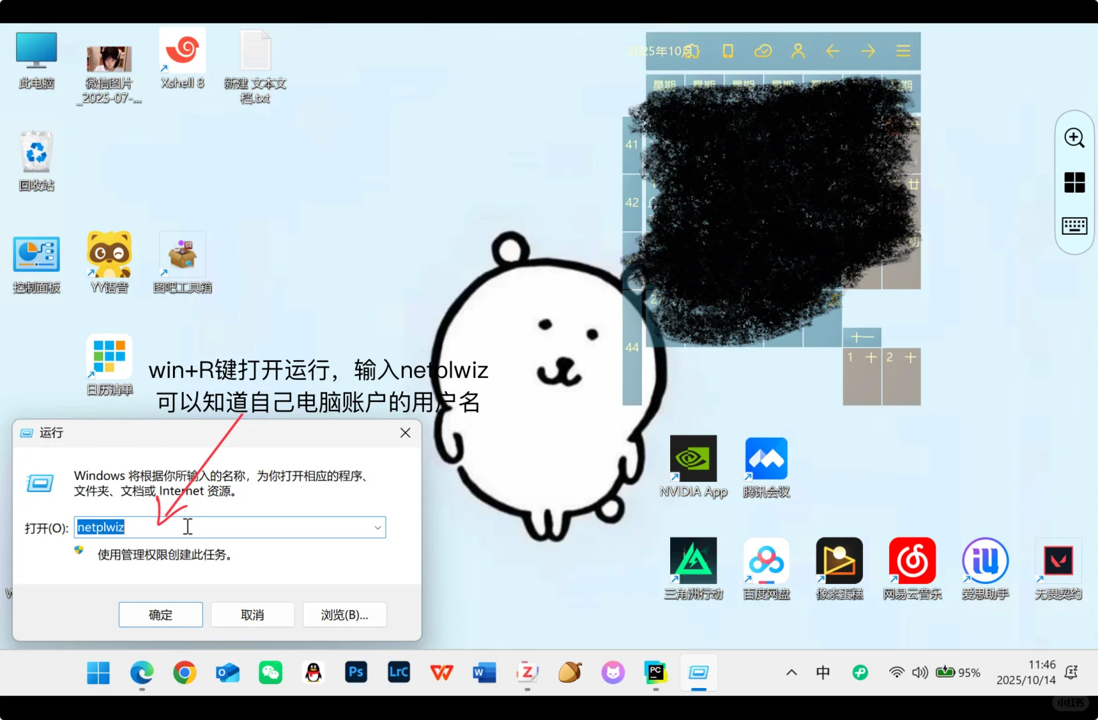
Task: Expand the hidden system tray icons
Action: click(791, 672)
